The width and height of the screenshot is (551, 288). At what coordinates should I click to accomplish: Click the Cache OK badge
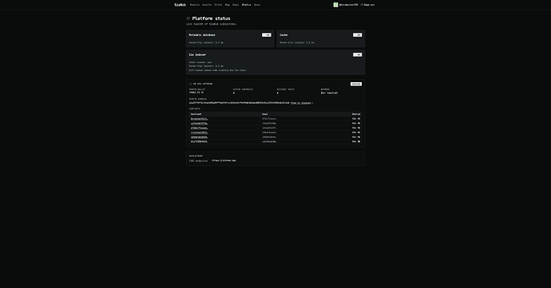click(358, 35)
